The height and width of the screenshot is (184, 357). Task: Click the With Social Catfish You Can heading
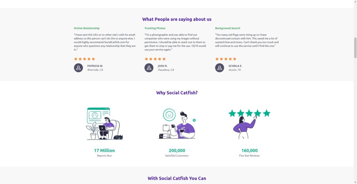click(x=177, y=178)
